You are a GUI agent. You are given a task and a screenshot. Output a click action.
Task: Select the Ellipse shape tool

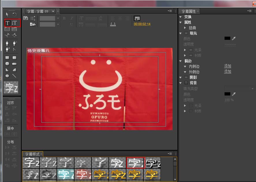(7, 76)
